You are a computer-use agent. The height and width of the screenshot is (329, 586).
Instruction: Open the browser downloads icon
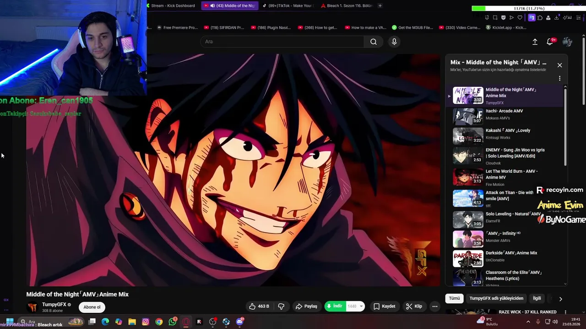(x=556, y=17)
